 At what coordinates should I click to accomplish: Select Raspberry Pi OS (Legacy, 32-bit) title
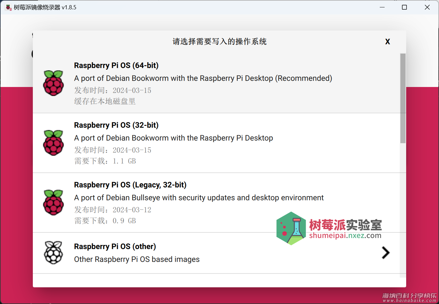130,185
